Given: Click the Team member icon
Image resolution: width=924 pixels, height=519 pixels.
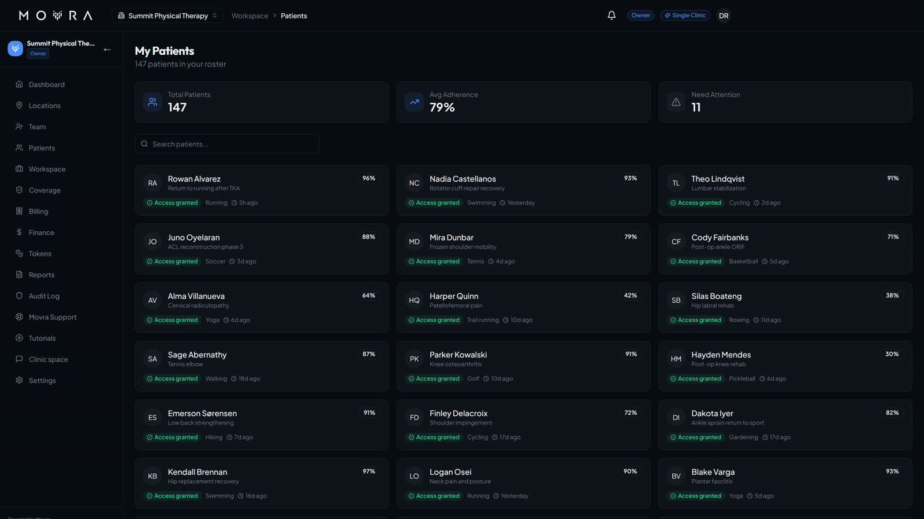Looking at the screenshot, I should (19, 126).
